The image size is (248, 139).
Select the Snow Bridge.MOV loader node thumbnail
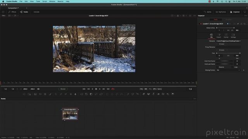[x=70, y=115]
